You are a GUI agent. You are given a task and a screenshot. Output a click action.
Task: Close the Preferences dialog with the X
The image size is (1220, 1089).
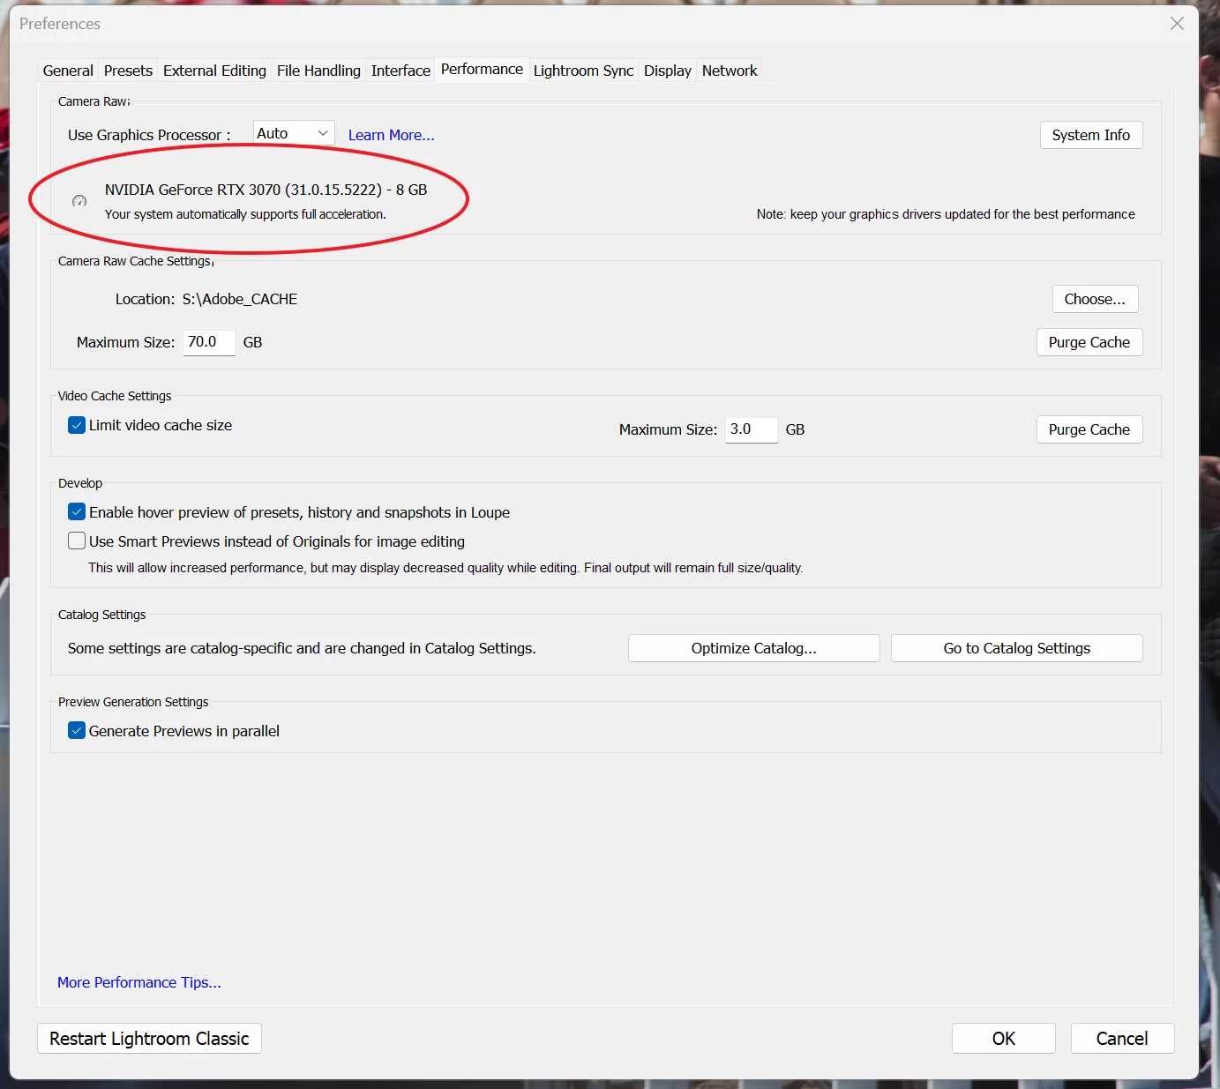1177,24
